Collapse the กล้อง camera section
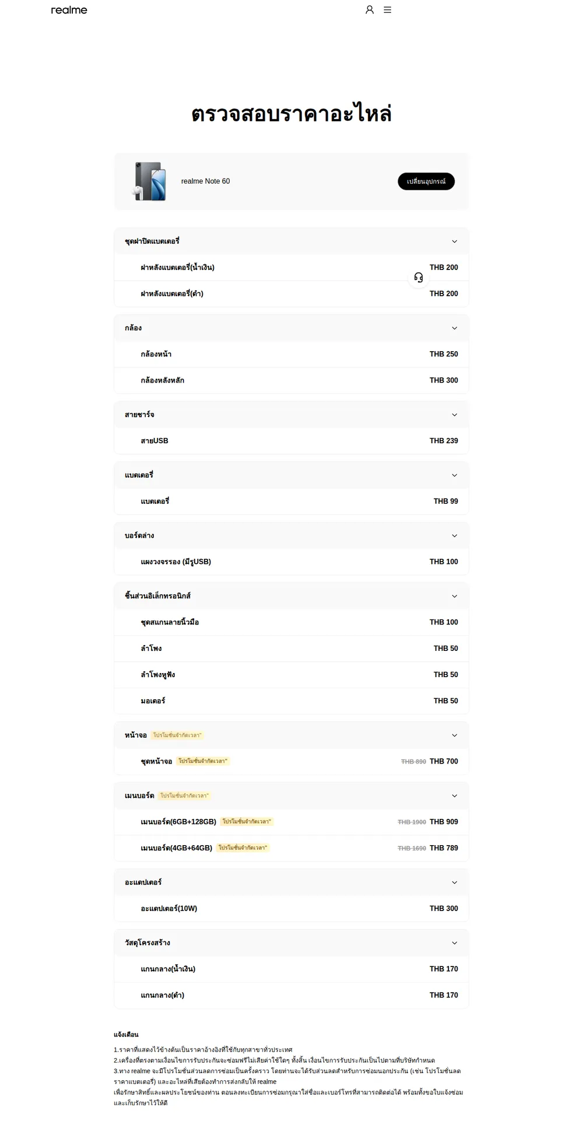 click(291, 328)
